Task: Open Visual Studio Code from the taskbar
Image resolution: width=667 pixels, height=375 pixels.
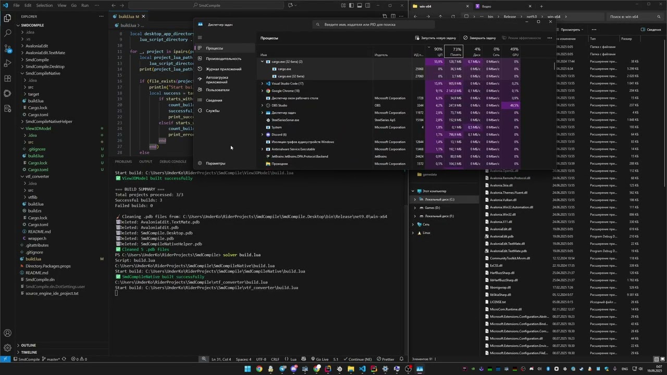Action: coord(362,369)
